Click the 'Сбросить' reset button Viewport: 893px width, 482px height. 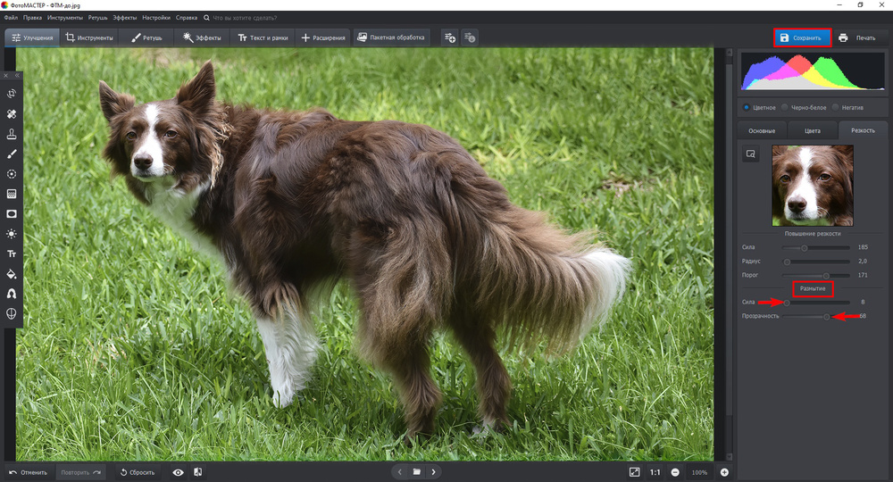click(138, 472)
